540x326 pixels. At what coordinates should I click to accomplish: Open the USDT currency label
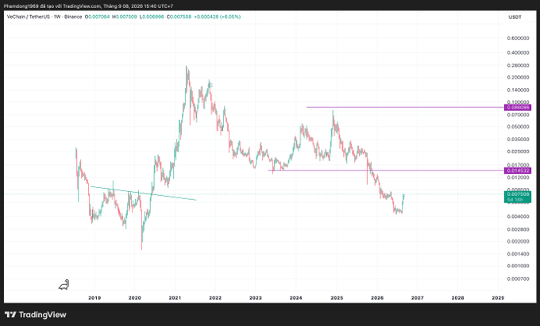[x=515, y=17]
